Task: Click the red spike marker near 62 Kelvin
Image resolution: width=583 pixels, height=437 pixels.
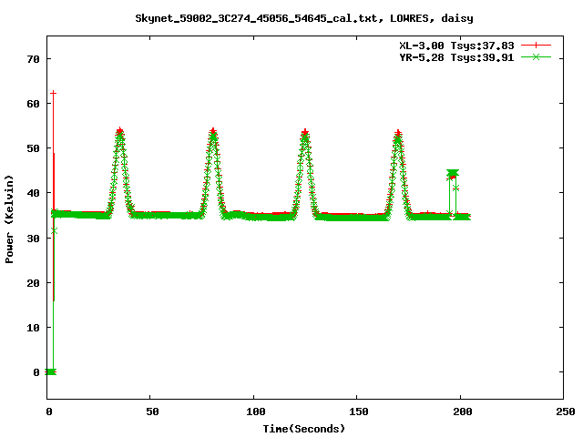Action: (53, 93)
